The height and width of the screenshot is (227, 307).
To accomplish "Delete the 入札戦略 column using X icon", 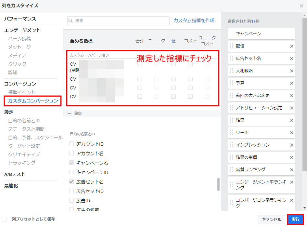I will pyautogui.click(x=291, y=71).
